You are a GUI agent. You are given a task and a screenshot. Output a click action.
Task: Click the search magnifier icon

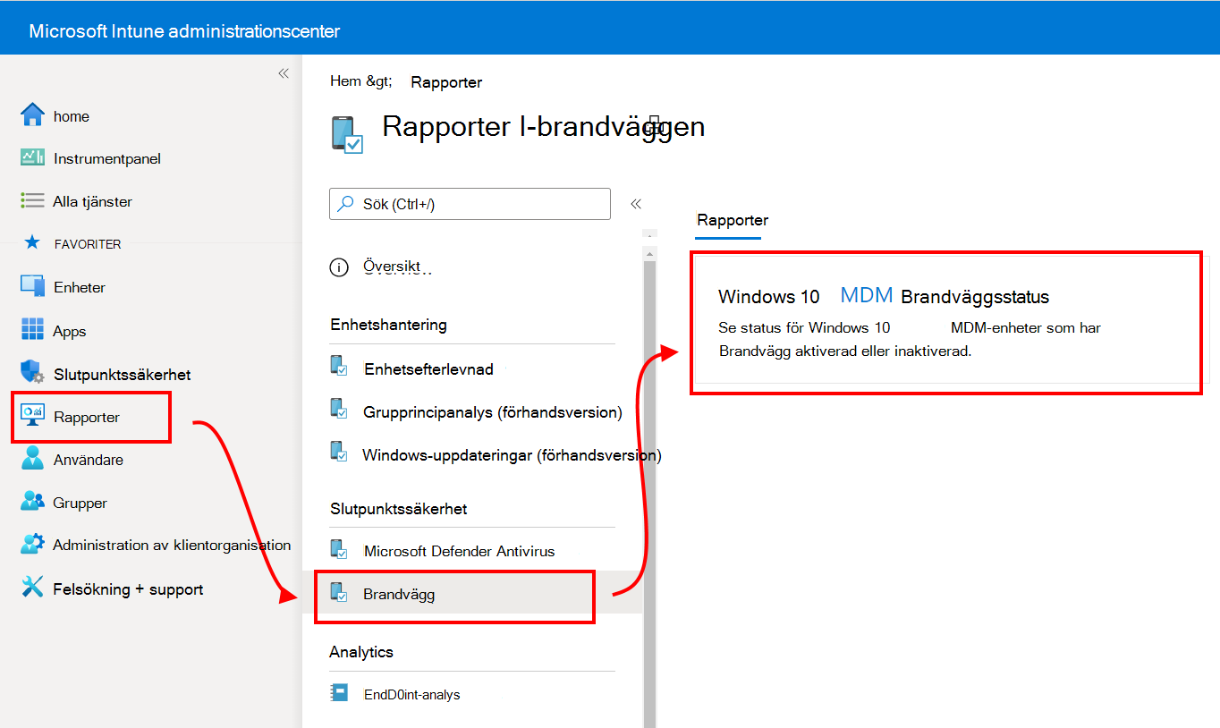click(x=344, y=204)
